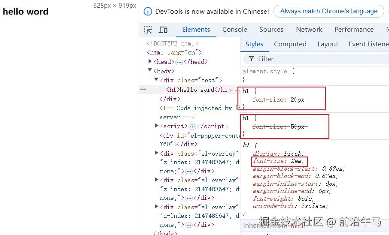Click the filter funnel icon
This screenshot has width=389, height=235.
pyautogui.click(x=252, y=59)
